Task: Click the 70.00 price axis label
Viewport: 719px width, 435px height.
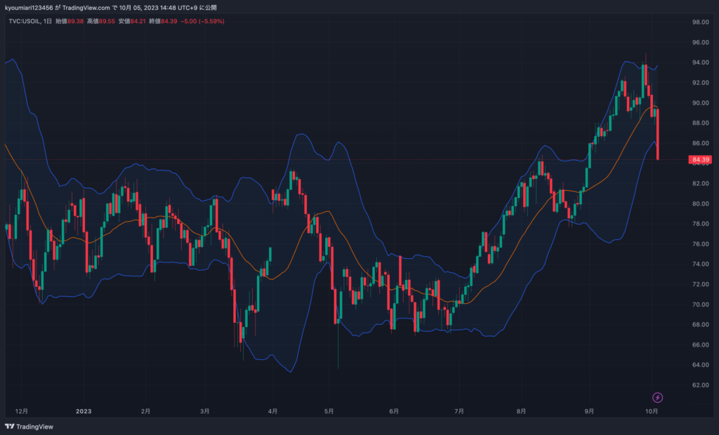Action: 700,304
